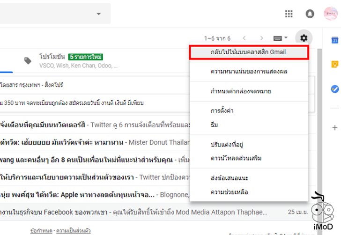Expand the search options dropdown arrow
341x235 pixels.
(98, 14)
